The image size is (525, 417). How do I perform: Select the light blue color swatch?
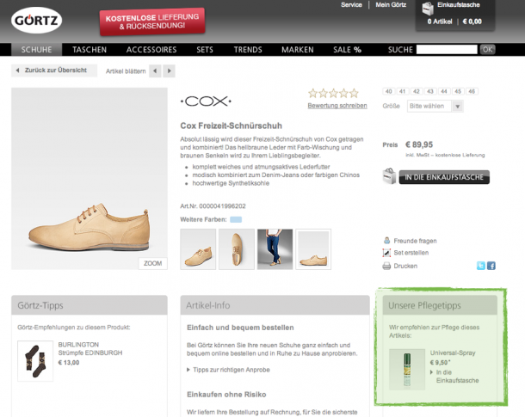pos(236,220)
